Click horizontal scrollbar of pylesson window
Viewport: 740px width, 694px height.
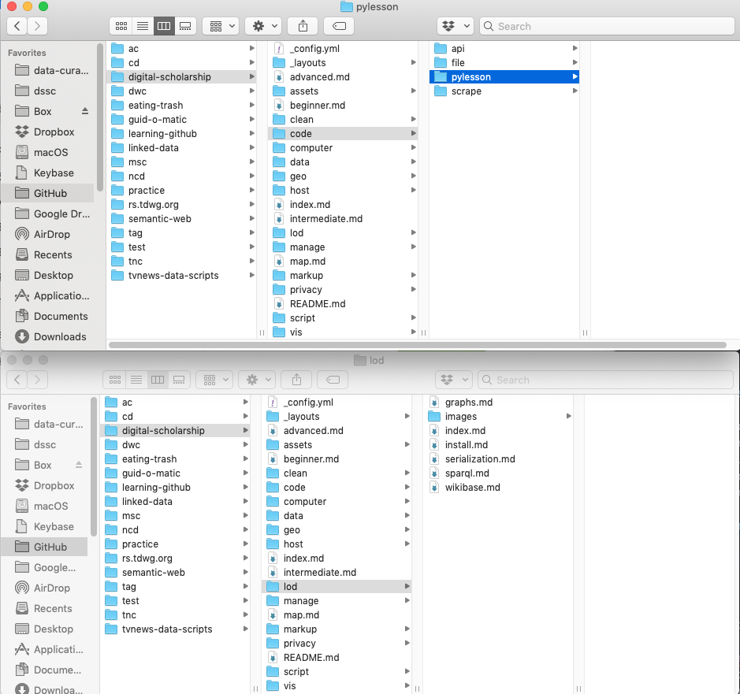(x=417, y=345)
